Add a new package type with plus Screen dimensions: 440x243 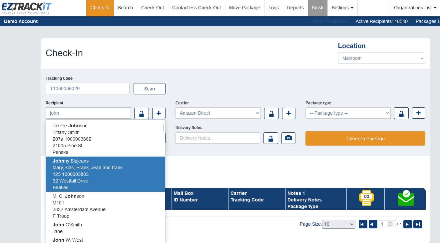418,113
